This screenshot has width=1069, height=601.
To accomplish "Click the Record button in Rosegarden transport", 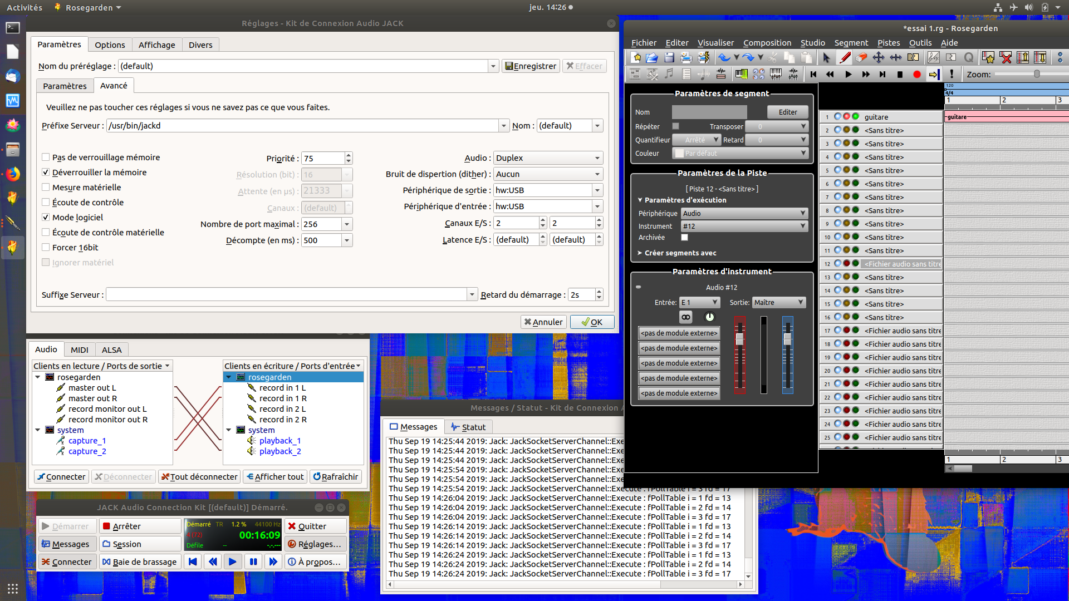I will [917, 74].
